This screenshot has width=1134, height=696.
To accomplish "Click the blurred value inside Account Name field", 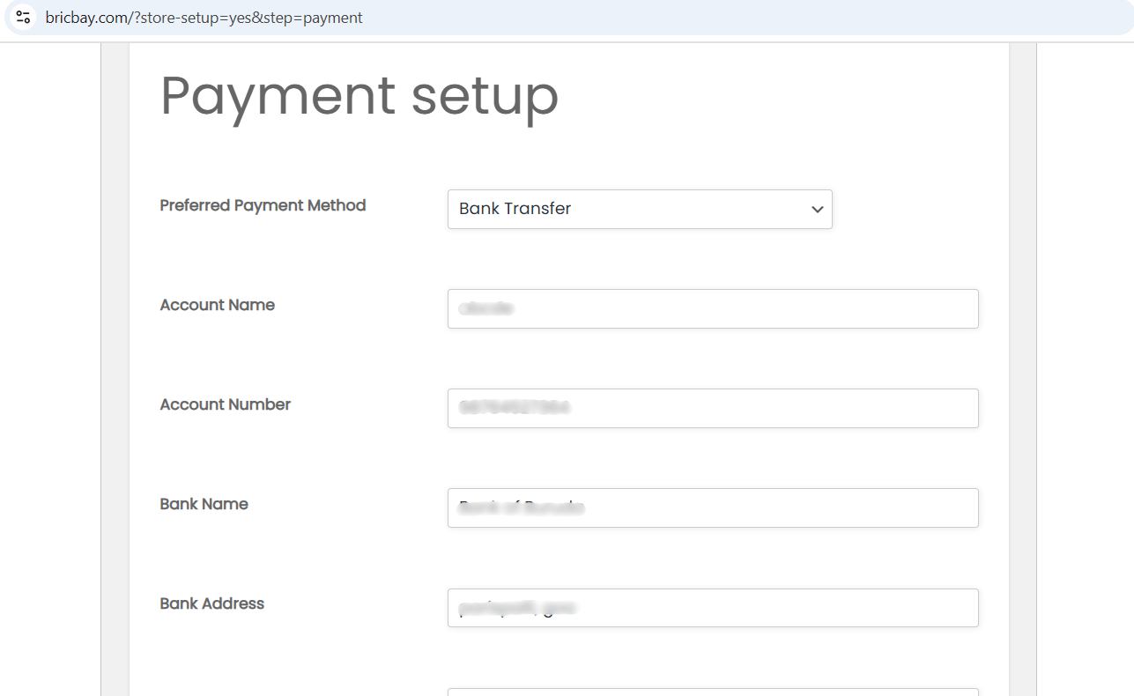I will click(x=486, y=309).
